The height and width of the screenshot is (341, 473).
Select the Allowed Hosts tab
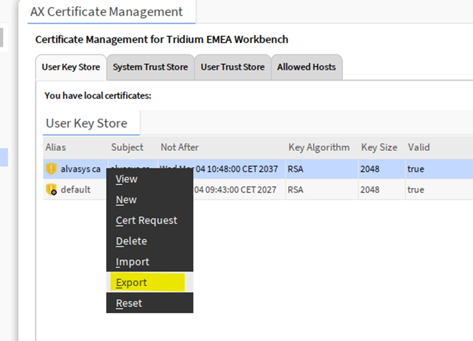[306, 67]
